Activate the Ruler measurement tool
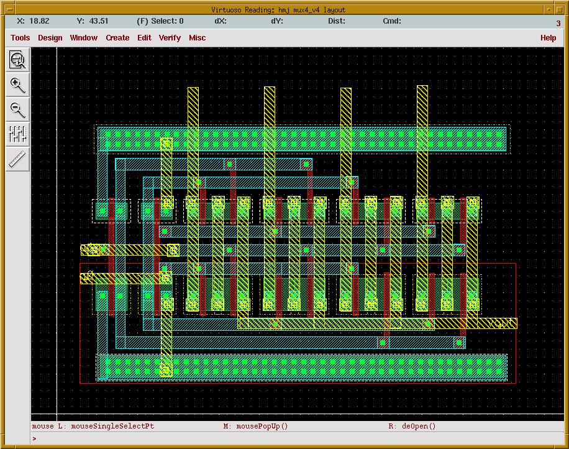 (x=17, y=159)
